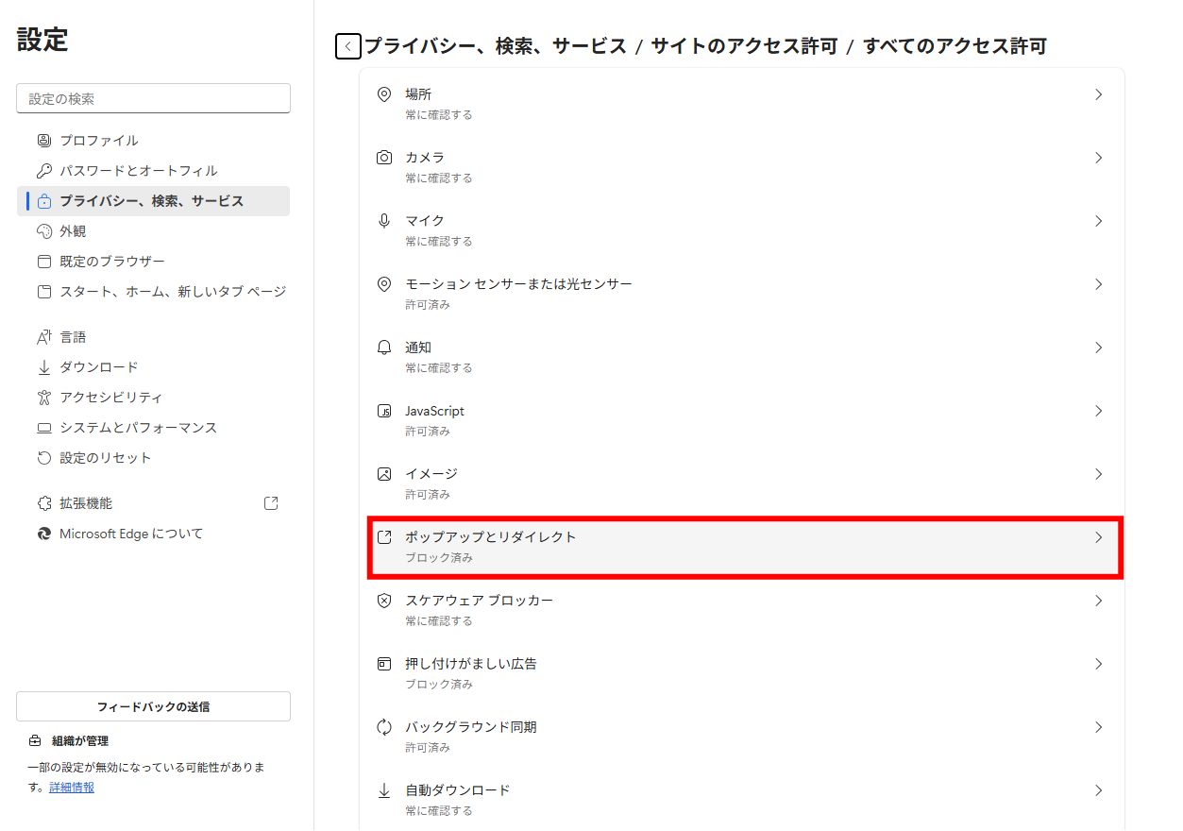This screenshot has height=831, width=1183.
Task: Expand the バックグラウンド同期 chevron
Action: click(1098, 727)
